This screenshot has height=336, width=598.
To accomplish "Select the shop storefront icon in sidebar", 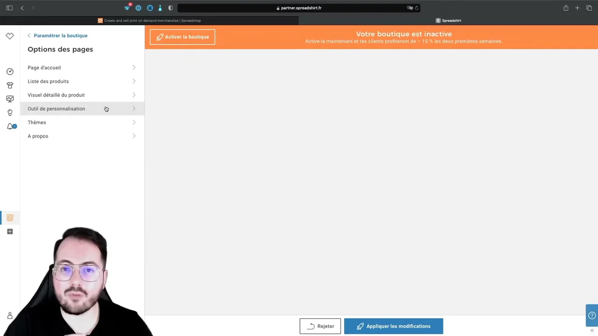I will pyautogui.click(x=10, y=217).
